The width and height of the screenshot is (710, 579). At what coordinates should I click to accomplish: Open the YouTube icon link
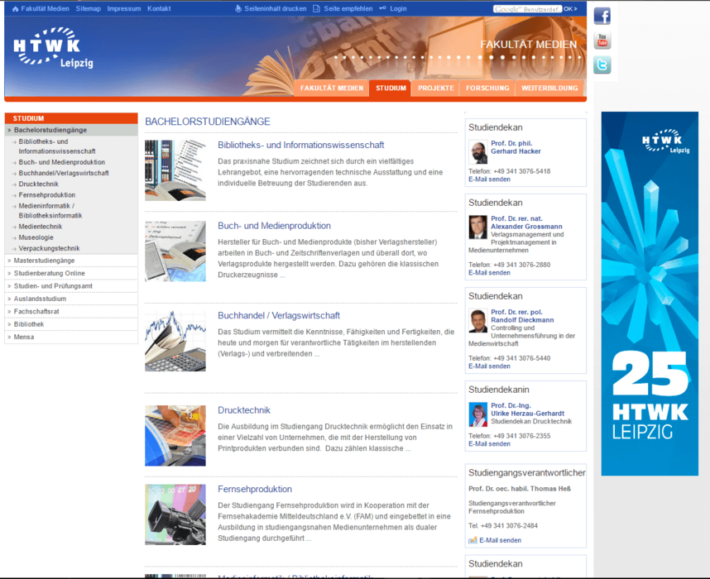[602, 41]
